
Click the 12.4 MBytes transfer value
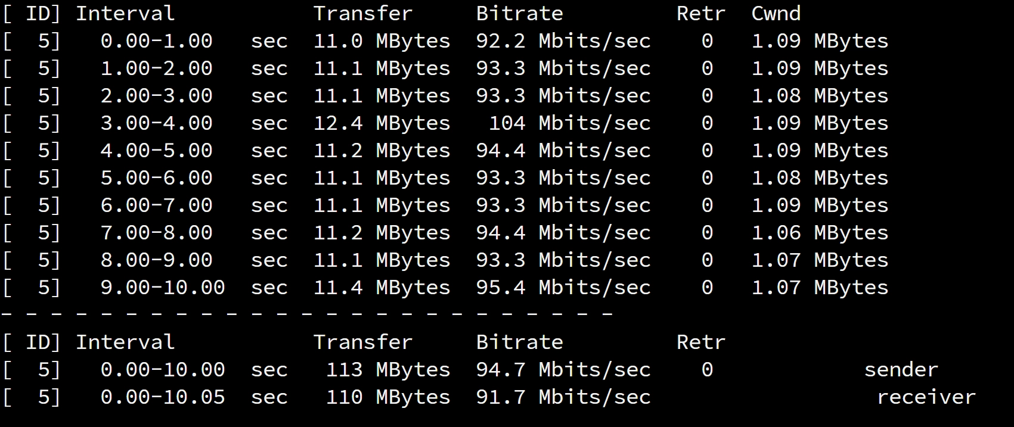(382, 123)
